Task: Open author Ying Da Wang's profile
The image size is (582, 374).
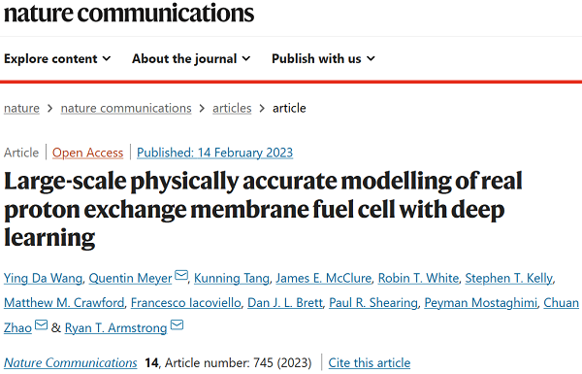Action: [x=43, y=278]
